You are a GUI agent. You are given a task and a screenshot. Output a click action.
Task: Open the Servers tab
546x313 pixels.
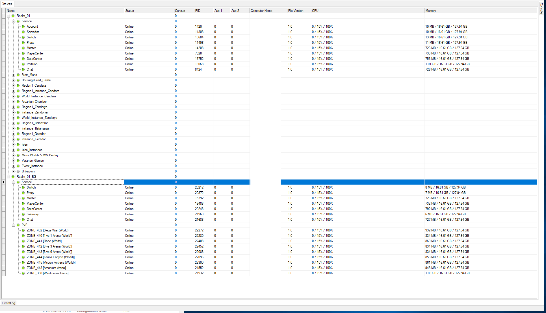[7, 3]
